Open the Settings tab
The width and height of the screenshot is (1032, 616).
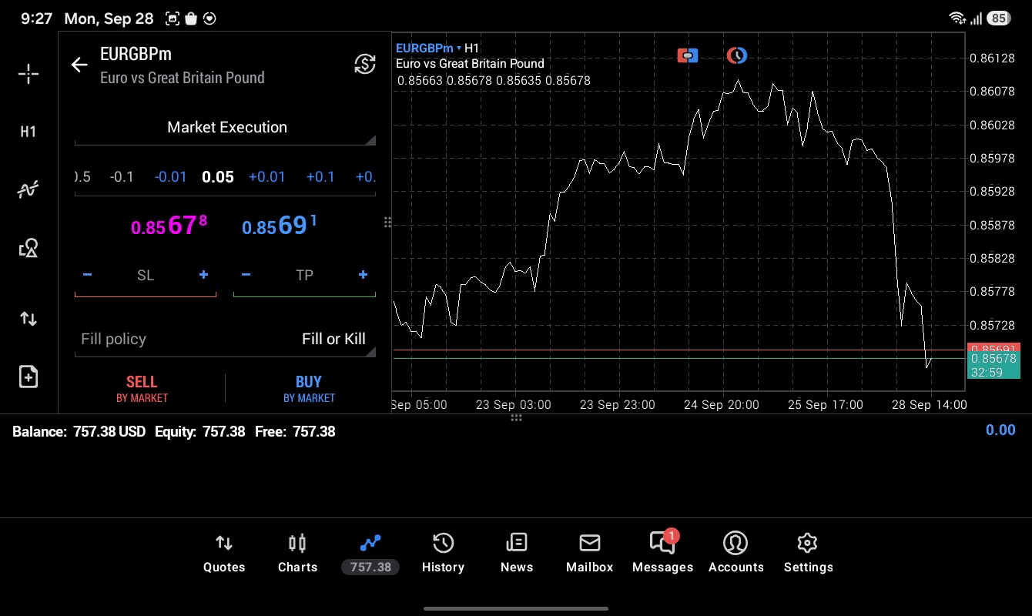pos(808,554)
